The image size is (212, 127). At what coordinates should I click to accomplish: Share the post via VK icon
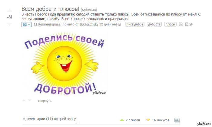click(x=187, y=24)
